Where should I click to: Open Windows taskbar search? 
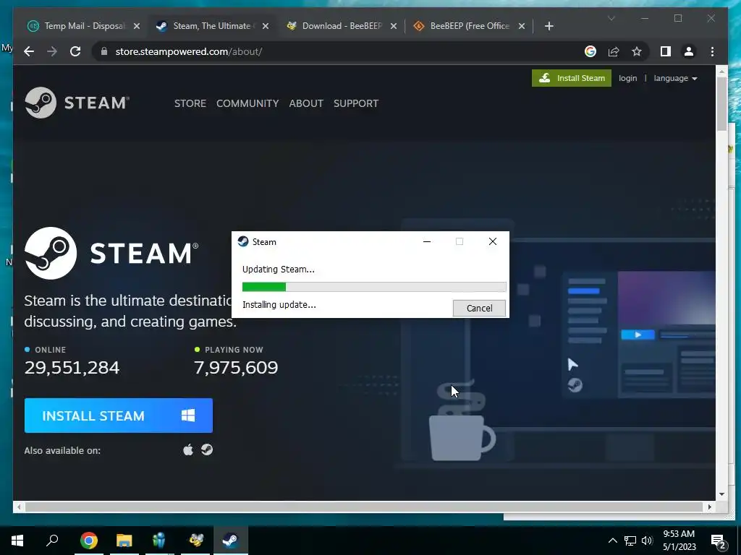(52, 541)
